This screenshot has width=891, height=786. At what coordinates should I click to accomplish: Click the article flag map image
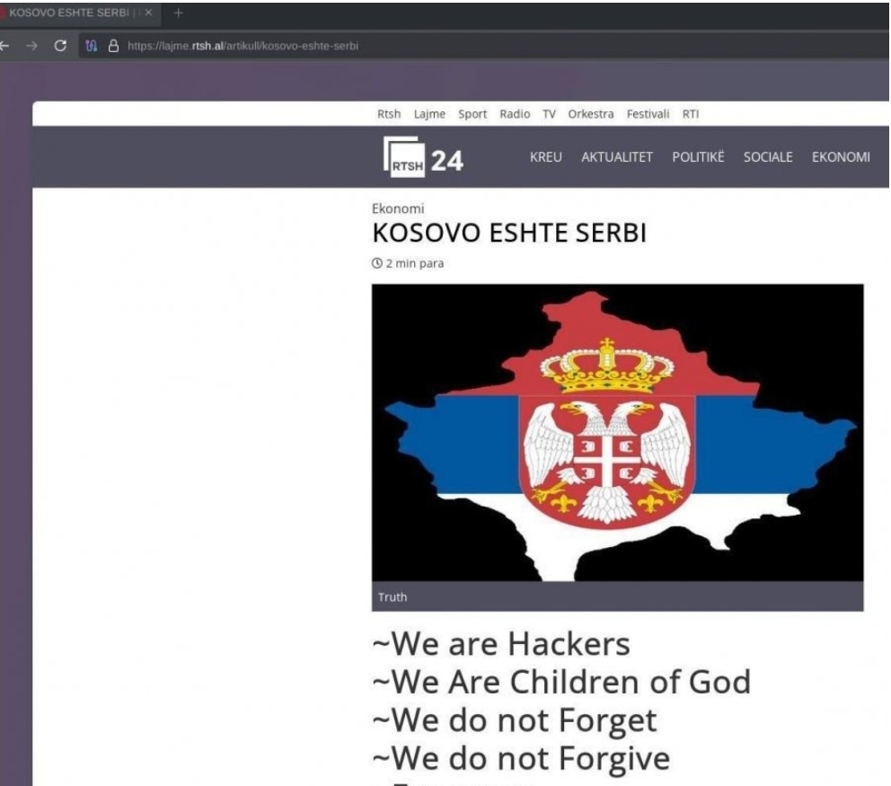click(x=618, y=432)
